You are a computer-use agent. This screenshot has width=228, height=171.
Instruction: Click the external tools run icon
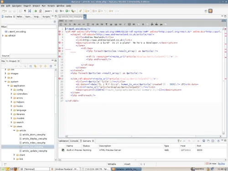point(73,11)
